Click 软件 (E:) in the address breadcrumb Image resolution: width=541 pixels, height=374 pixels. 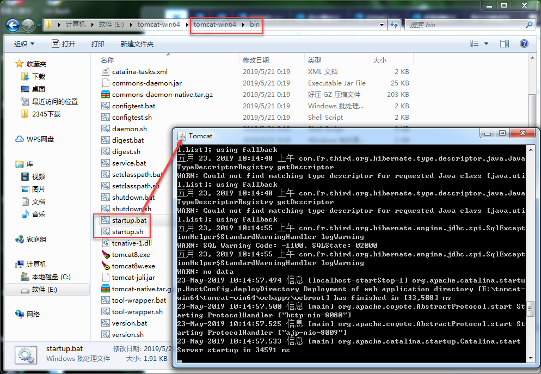pyautogui.click(x=112, y=24)
